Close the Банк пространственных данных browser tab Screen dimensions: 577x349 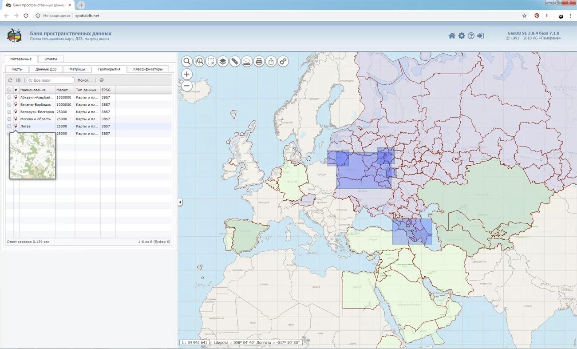pyautogui.click(x=70, y=5)
